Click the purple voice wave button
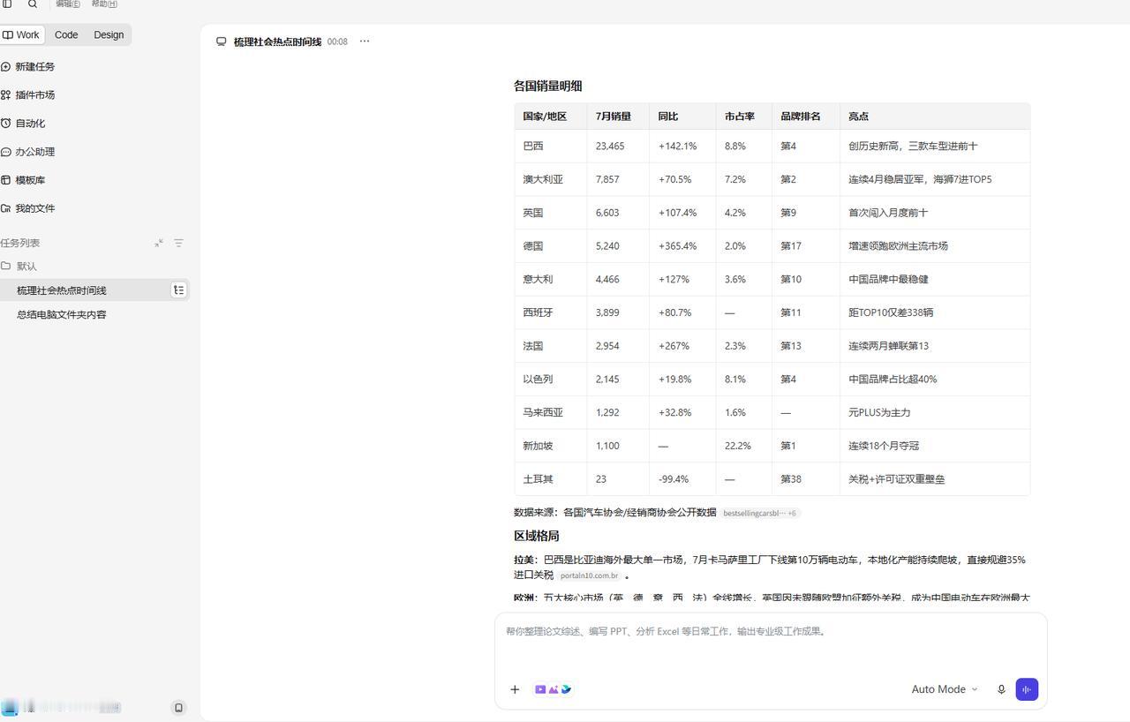 click(1027, 689)
